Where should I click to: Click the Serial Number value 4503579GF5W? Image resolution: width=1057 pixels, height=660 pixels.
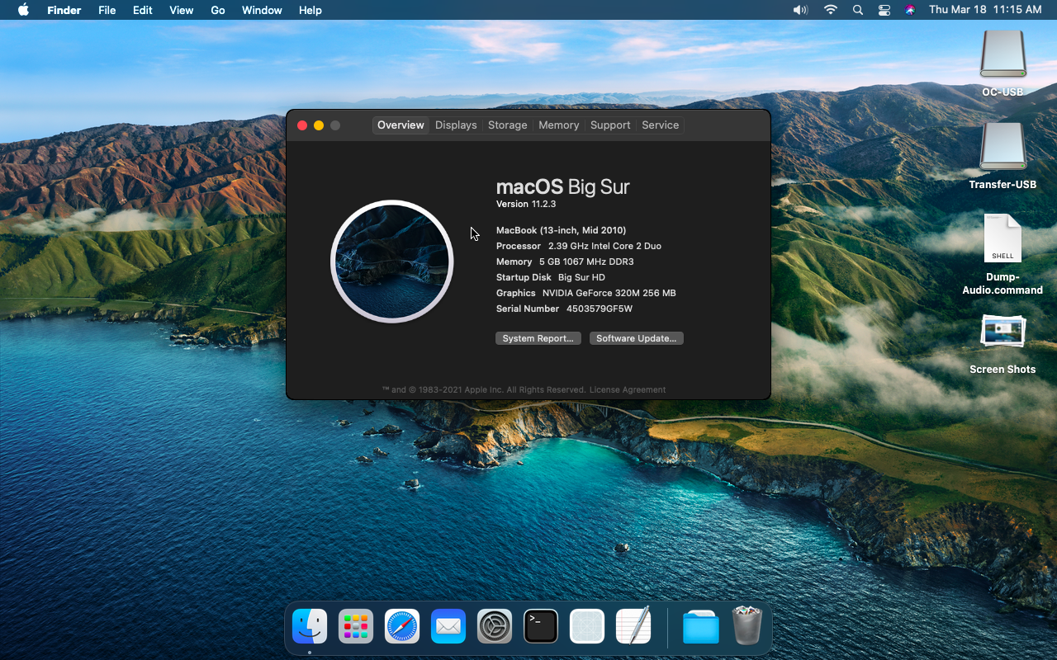click(x=600, y=309)
